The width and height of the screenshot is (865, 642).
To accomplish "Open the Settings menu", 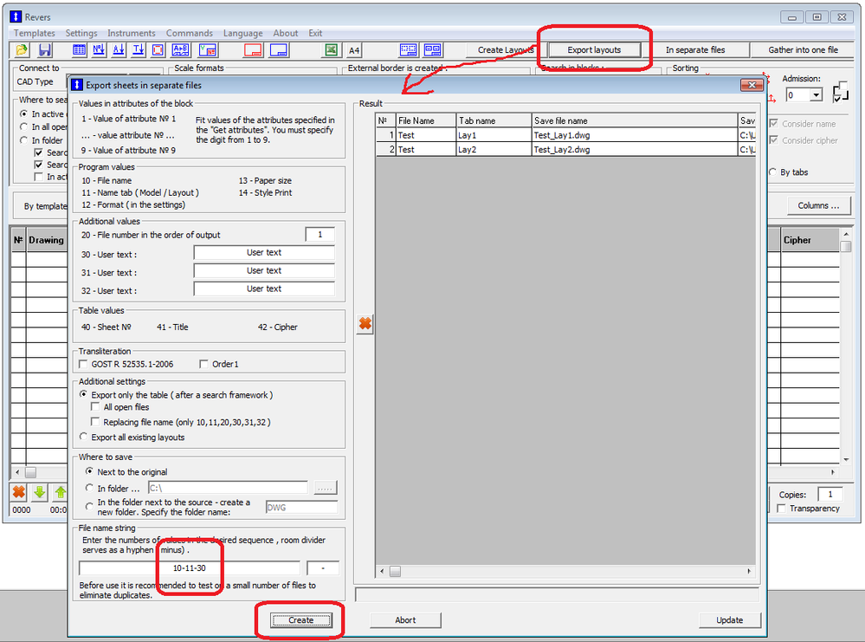I will (x=81, y=33).
